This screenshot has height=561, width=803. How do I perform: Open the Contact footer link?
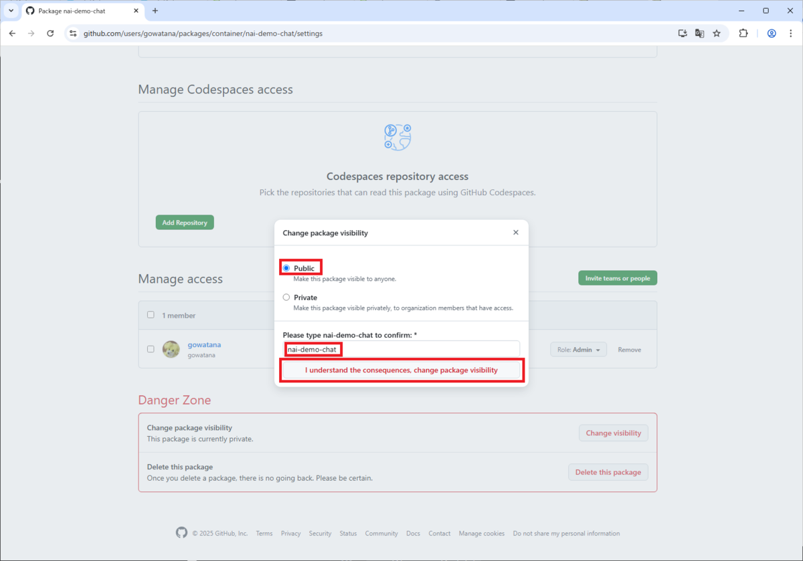[x=440, y=534]
